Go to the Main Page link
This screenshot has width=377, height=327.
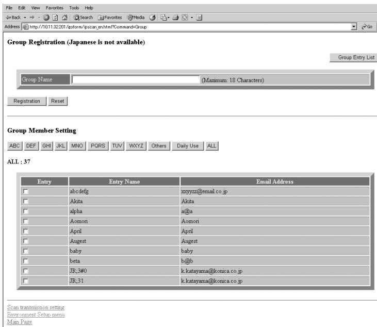click(x=20, y=322)
